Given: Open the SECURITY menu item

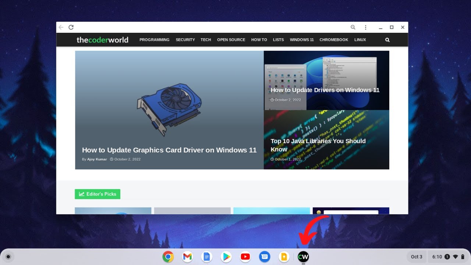Looking at the screenshot, I should (185, 40).
